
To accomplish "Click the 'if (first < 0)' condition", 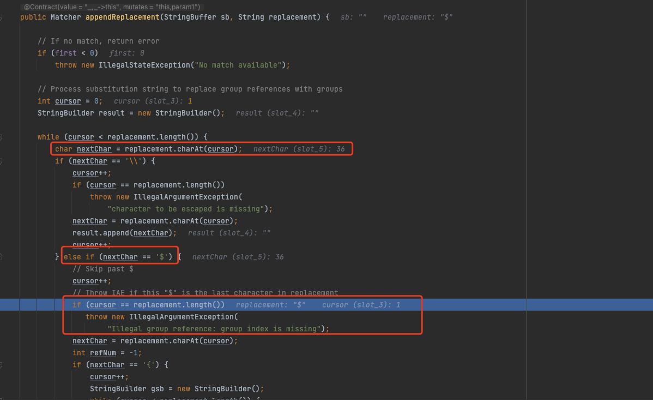I will [x=68, y=53].
